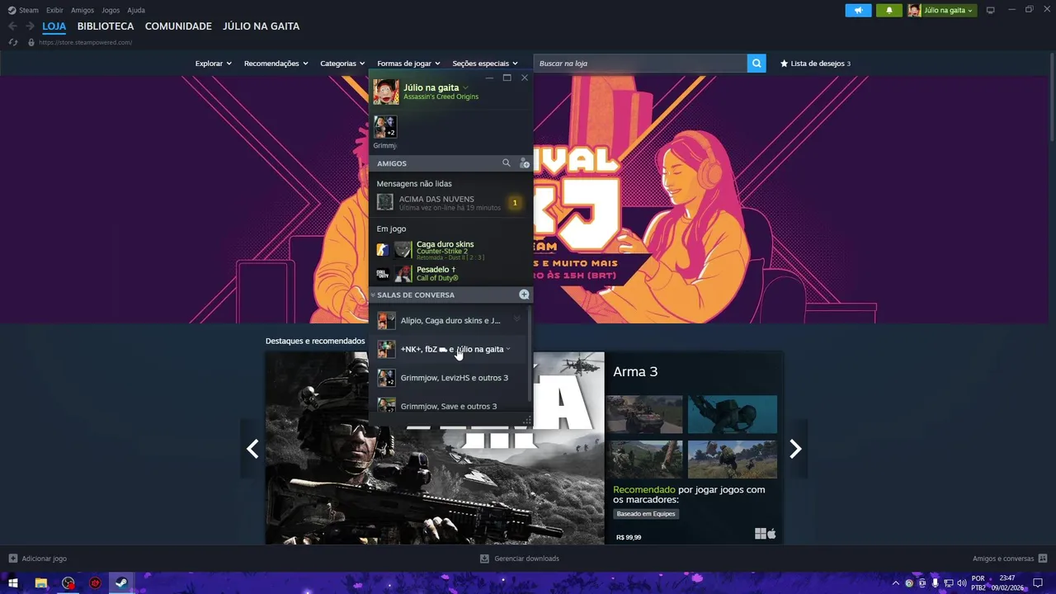Toggle Big Picture mode monitor icon

991,10
